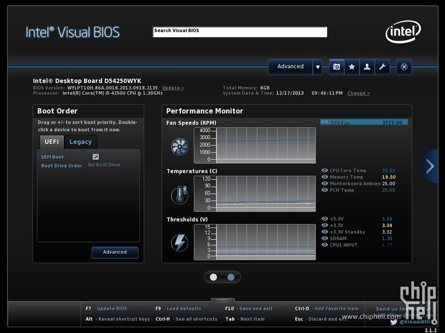Click the Boot Drive Order label
Image resolution: width=445 pixels, height=333 pixels.
(x=62, y=166)
